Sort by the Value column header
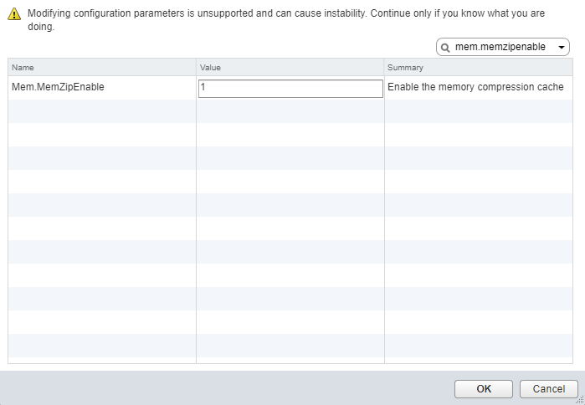 290,67
